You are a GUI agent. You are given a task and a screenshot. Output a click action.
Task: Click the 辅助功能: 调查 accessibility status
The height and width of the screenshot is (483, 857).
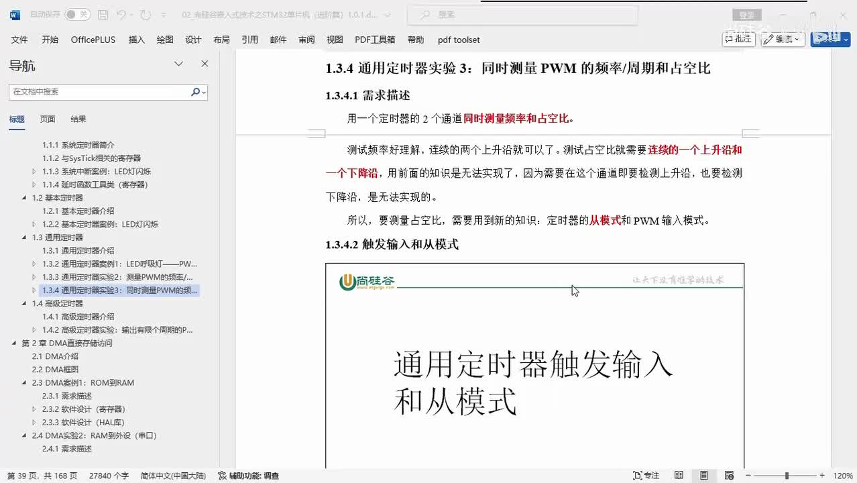[x=249, y=476]
